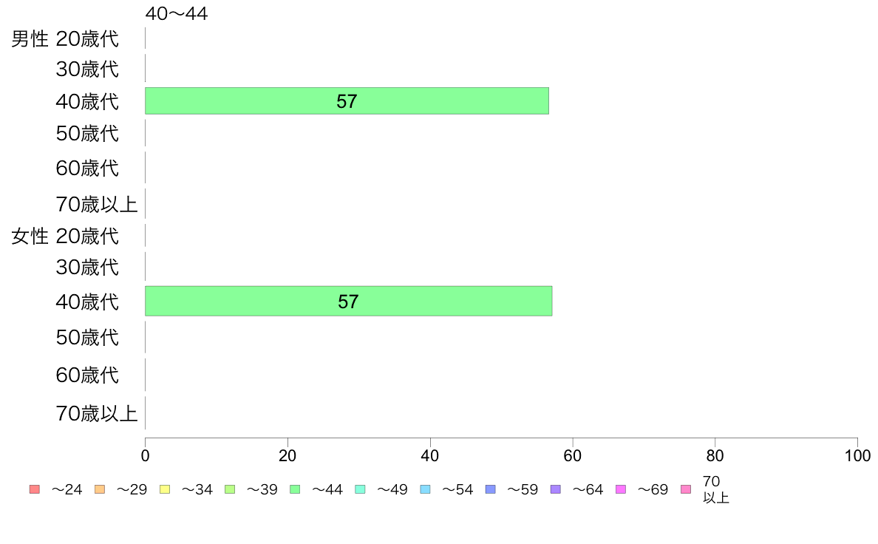Click the ~44 green legend swatch
Viewport: 878px width, 544px height.
295,489
